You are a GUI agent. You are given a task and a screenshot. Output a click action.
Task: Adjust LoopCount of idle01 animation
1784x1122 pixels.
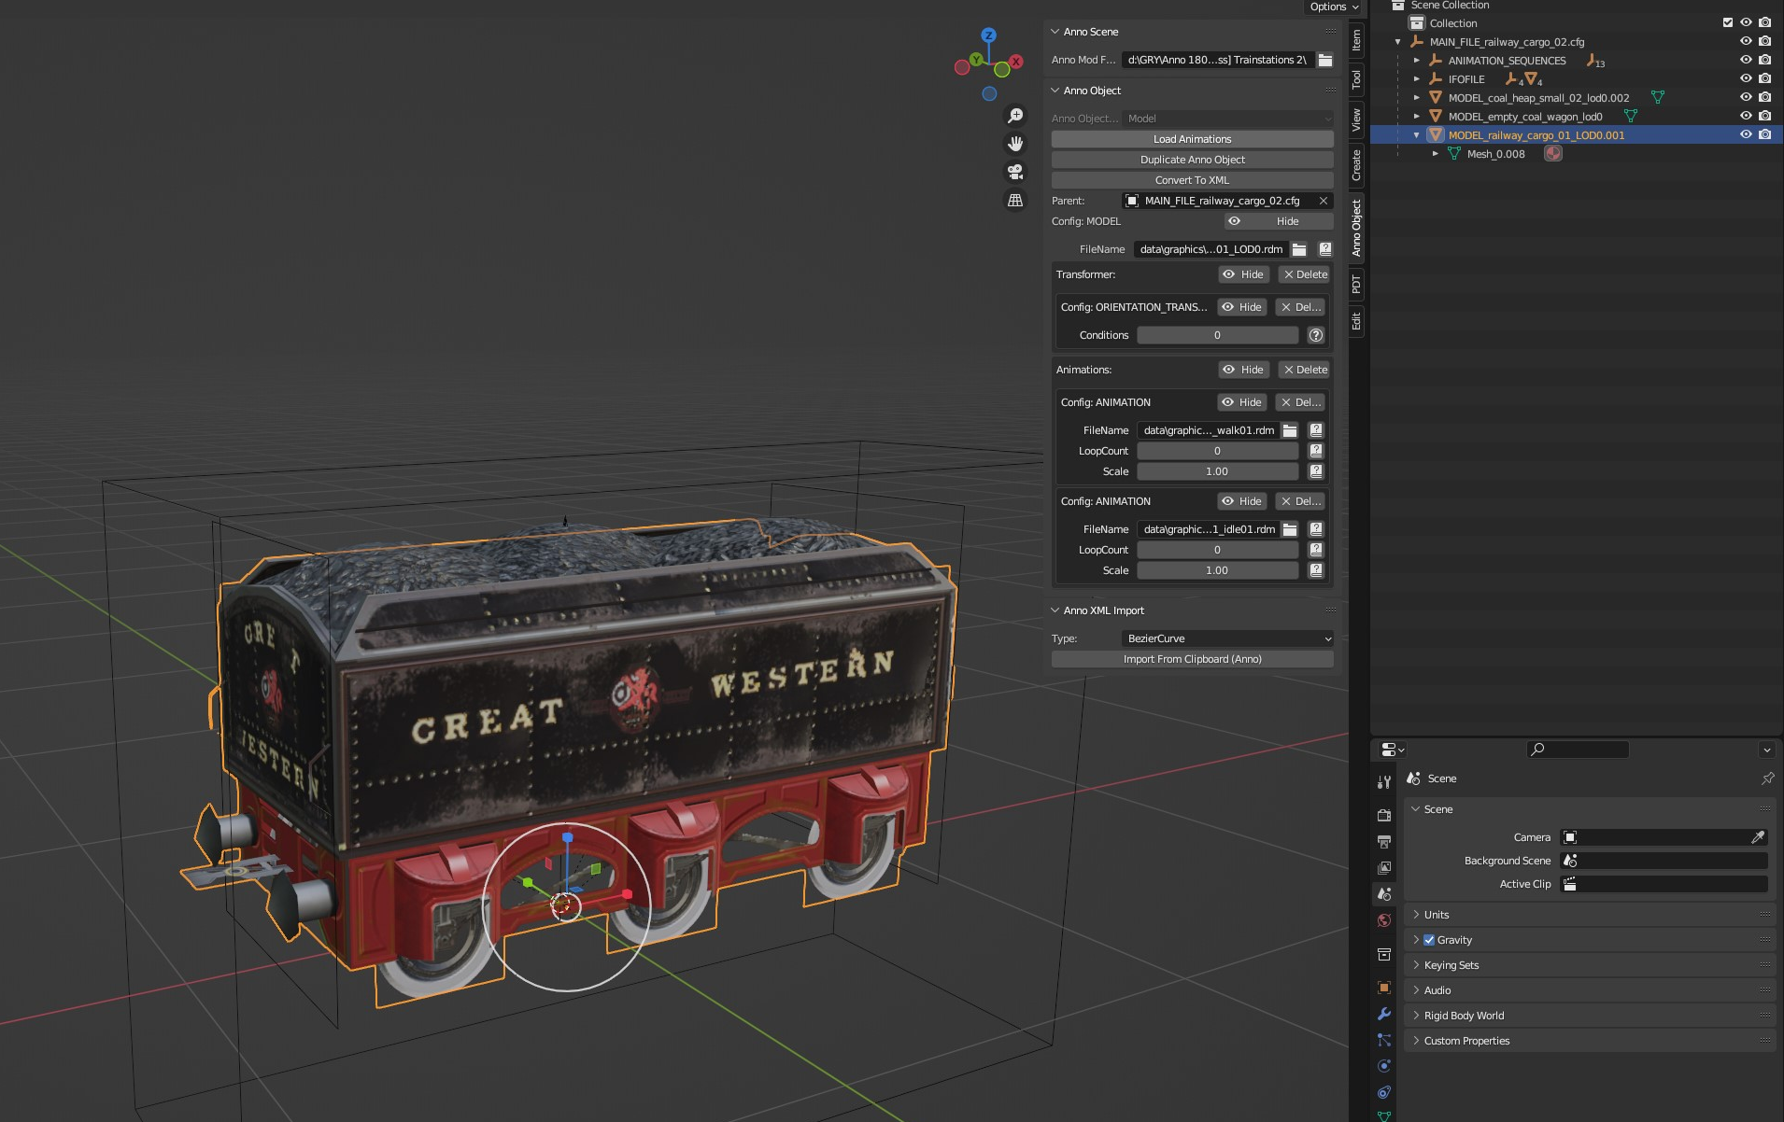point(1217,550)
